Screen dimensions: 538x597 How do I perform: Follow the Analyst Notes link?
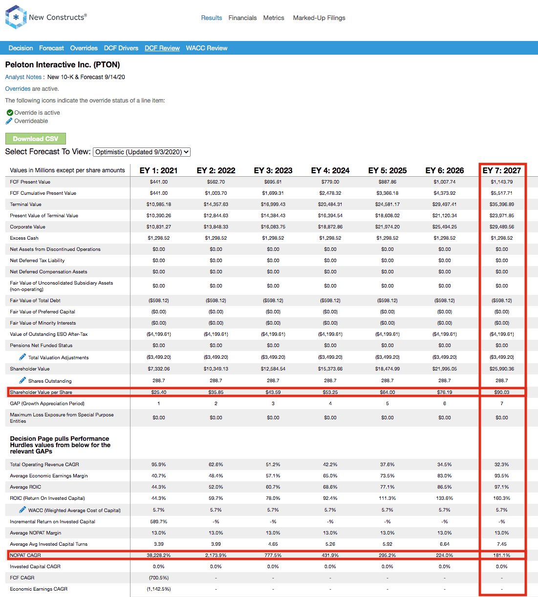23,77
